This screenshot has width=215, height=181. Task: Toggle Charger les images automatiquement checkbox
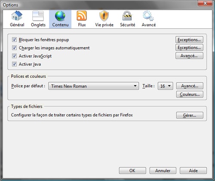pyautogui.click(x=14, y=48)
